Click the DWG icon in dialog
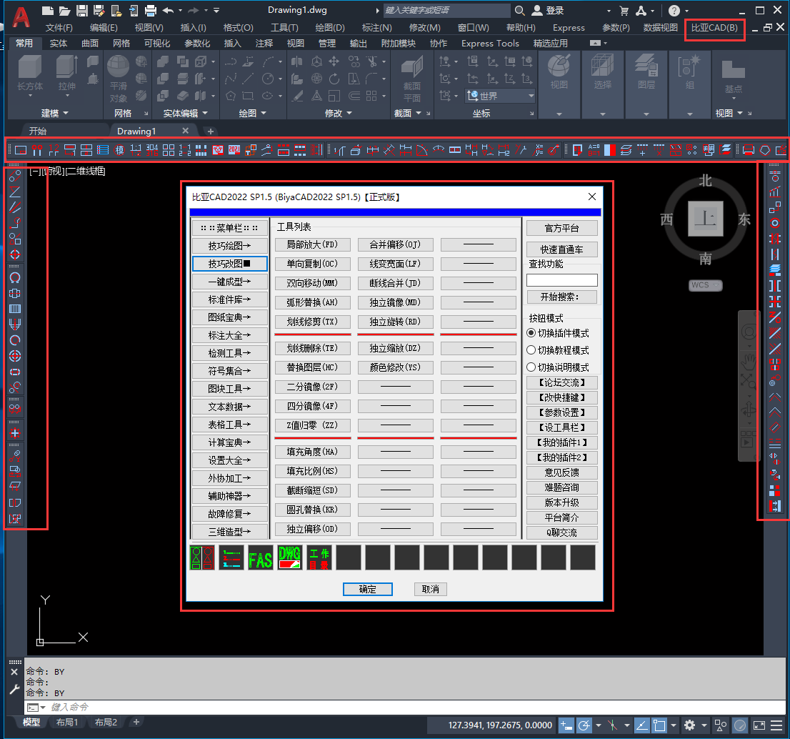The height and width of the screenshot is (739, 790). tap(290, 557)
